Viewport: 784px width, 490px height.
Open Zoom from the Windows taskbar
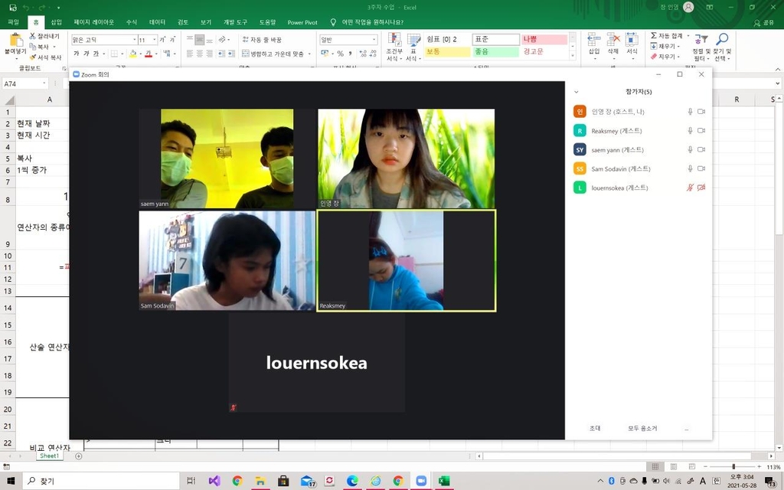coord(420,481)
